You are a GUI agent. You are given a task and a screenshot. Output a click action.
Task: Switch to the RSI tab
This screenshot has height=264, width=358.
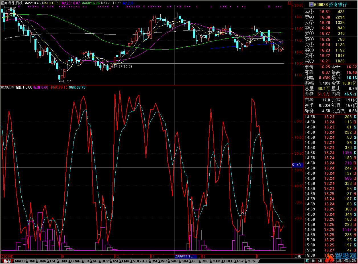154,261
